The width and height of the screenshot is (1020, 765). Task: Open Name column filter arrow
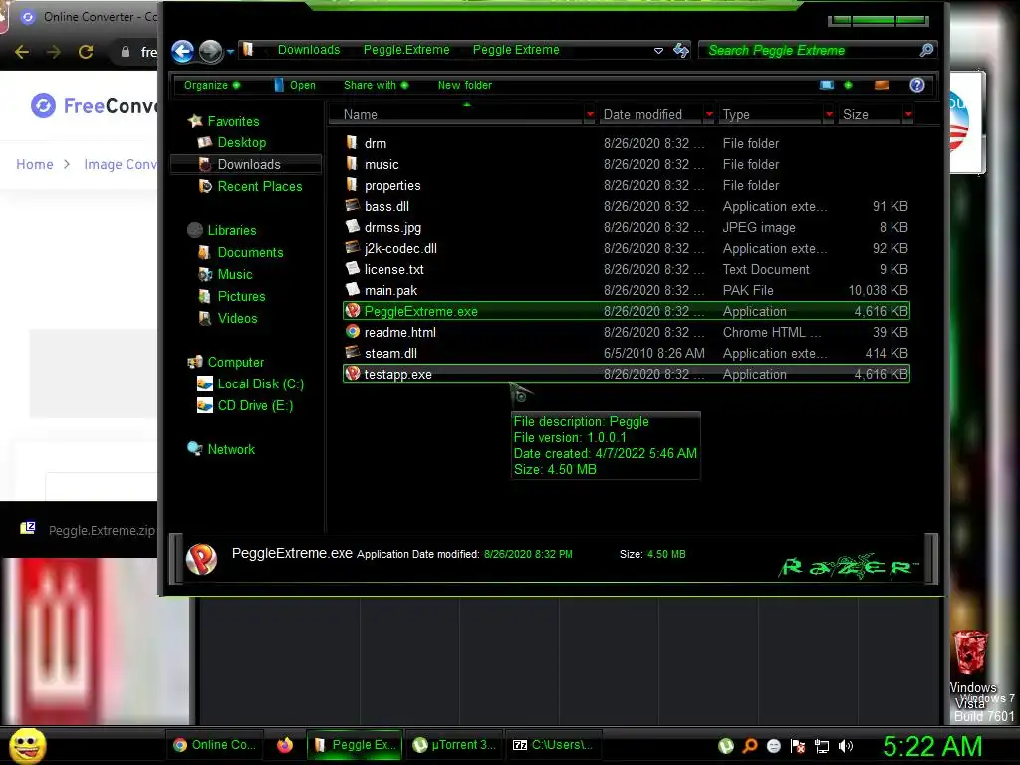tap(590, 114)
